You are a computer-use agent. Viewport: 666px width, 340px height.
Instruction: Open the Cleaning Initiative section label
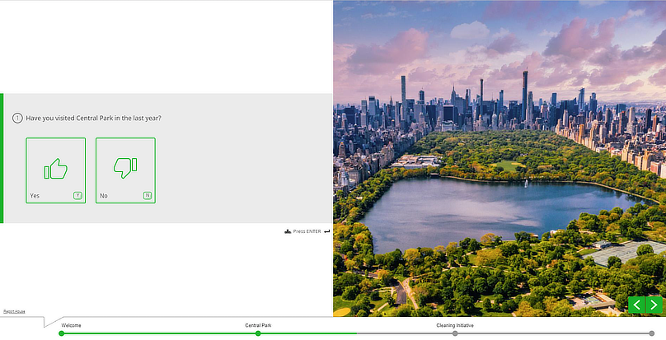455,325
